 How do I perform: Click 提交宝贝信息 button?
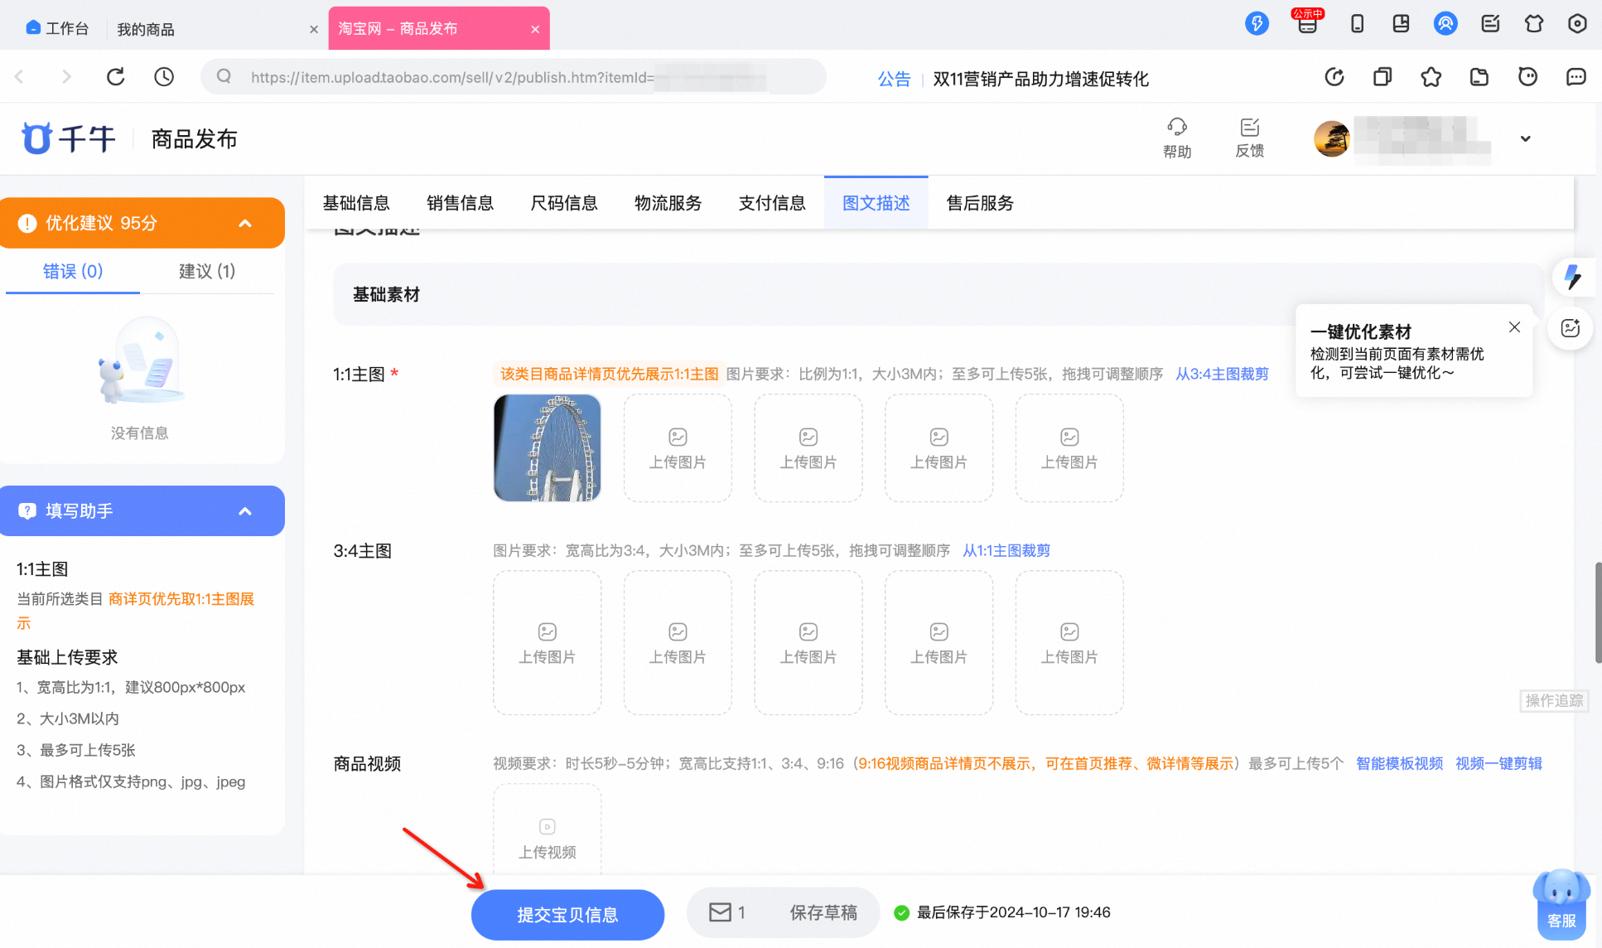coord(567,914)
